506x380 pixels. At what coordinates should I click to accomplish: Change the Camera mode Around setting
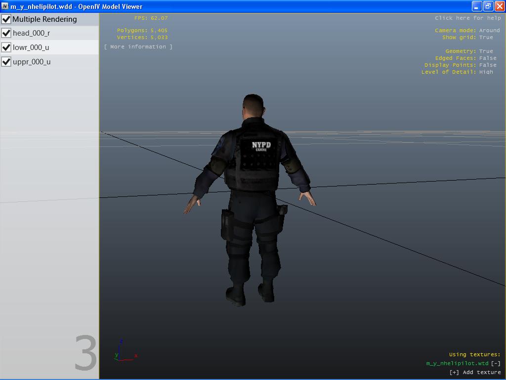pos(489,30)
